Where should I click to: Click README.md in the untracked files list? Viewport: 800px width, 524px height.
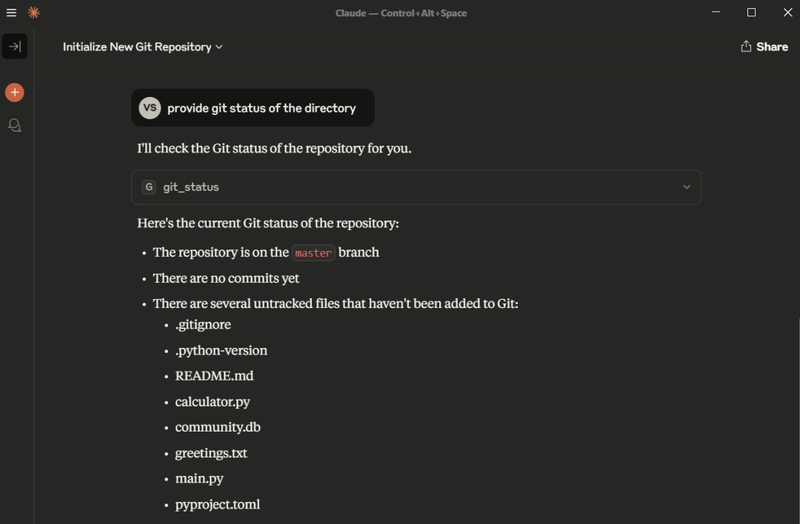[x=214, y=376]
